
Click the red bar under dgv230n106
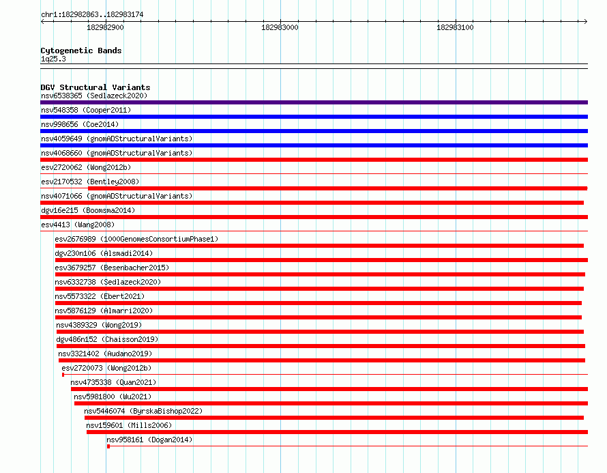point(321,260)
